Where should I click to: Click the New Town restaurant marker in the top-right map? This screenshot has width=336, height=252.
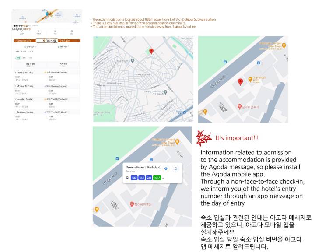pyautogui.click(x=284, y=45)
